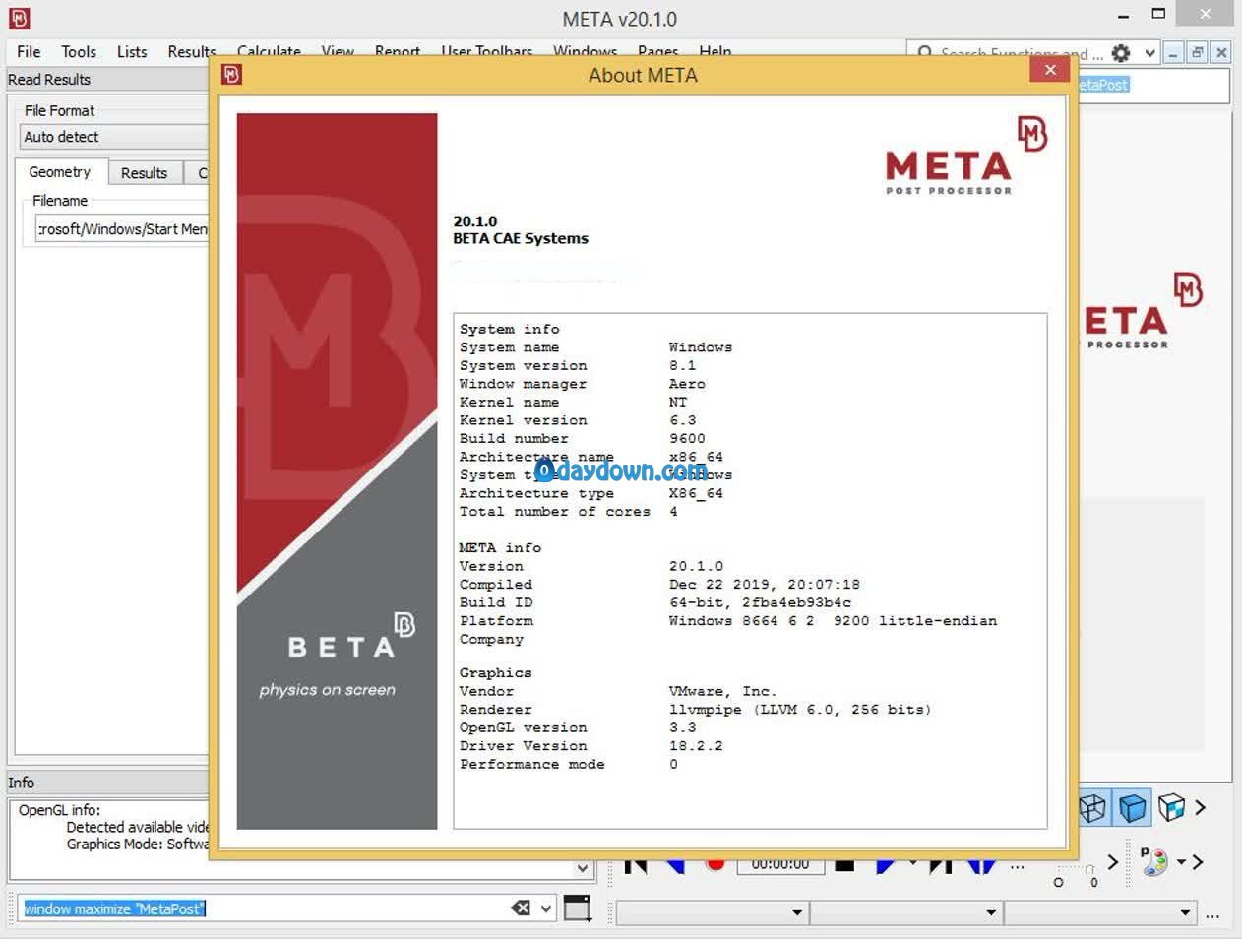The image size is (1242, 939).
Task: Open the color palette tool icon
Action: pos(1153,861)
